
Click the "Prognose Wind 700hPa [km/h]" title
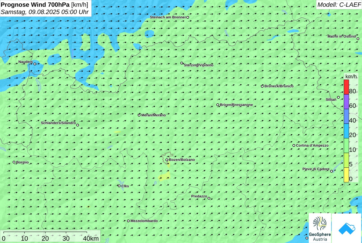click(44, 5)
